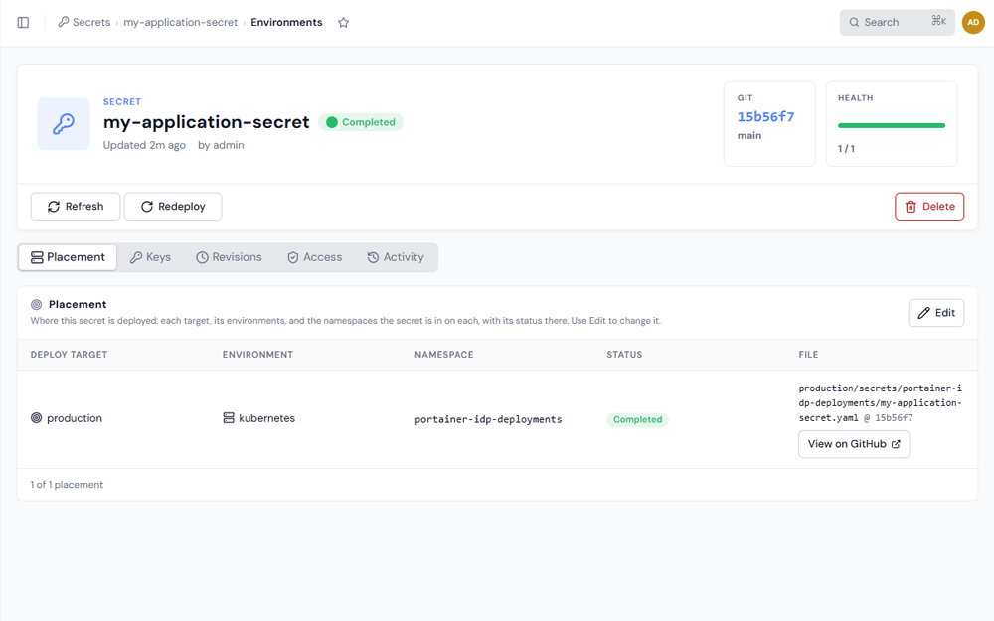This screenshot has height=621, width=994.
Task: Click the main branch label
Action: tap(749, 135)
